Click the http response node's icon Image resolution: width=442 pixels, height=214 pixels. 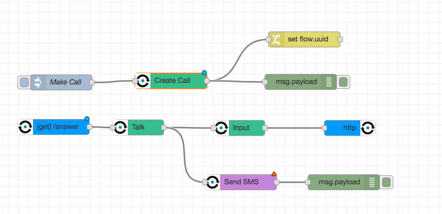(x=368, y=128)
